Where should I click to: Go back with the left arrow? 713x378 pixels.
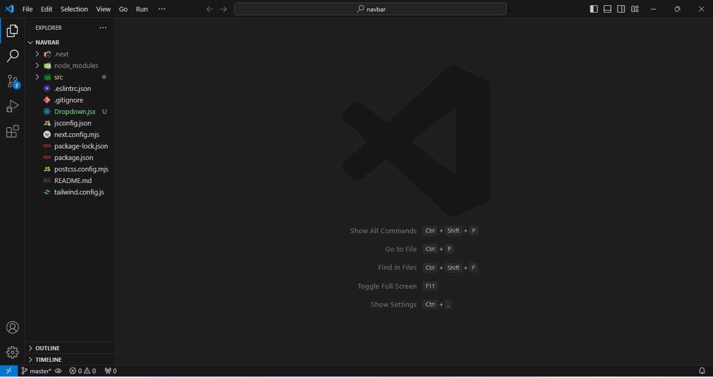209,9
